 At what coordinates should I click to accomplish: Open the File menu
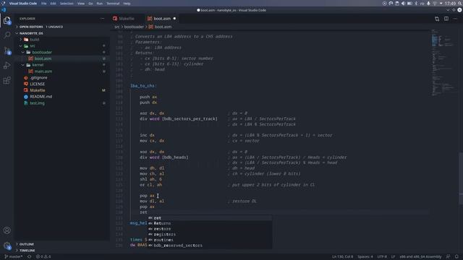(43, 4)
